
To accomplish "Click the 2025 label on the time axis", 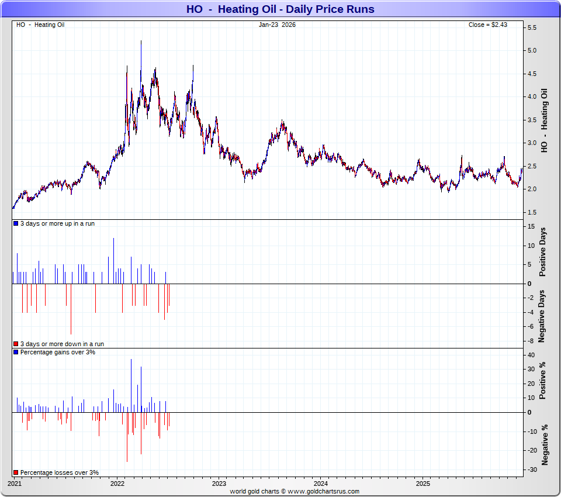I will pyautogui.click(x=423, y=484).
